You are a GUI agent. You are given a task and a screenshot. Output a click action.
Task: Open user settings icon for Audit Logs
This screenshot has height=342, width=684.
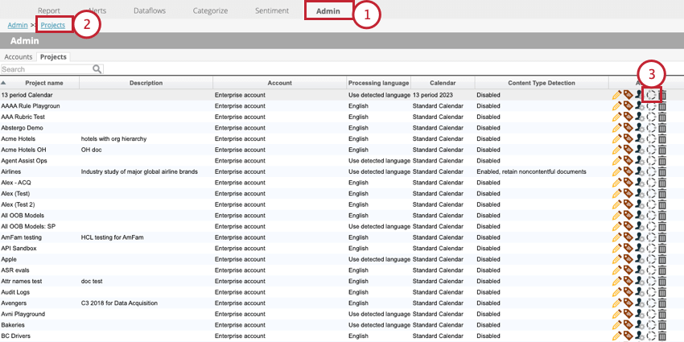639,292
